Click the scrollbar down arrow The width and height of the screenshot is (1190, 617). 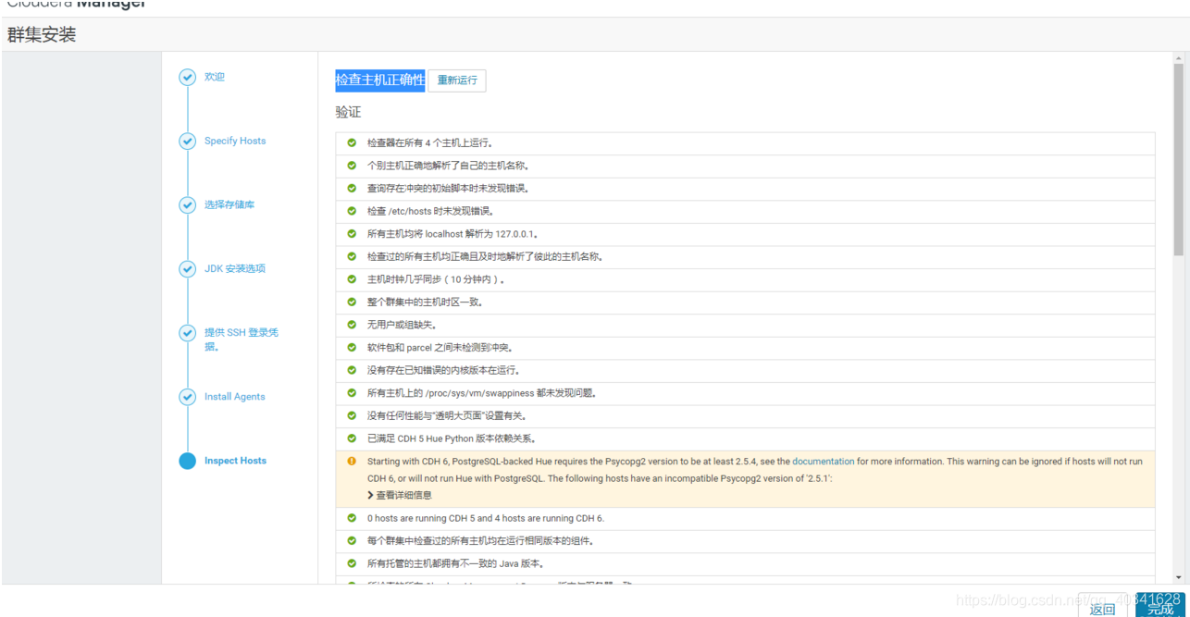[1178, 577]
